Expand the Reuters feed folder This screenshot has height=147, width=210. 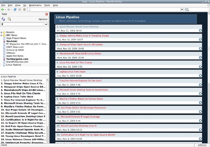(1, 32)
